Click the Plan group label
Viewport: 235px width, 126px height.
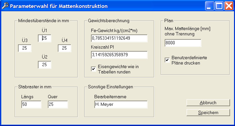pos(169,21)
